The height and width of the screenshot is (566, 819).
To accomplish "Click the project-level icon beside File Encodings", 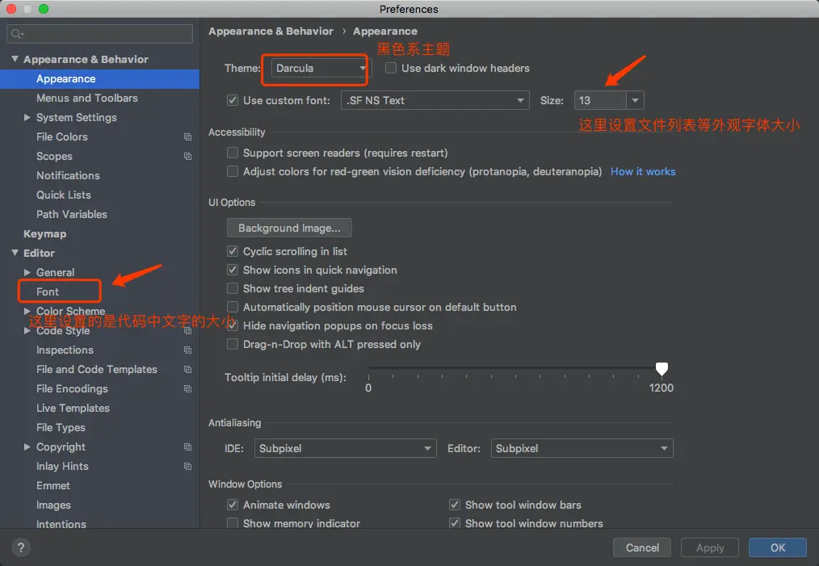I will 187,388.
